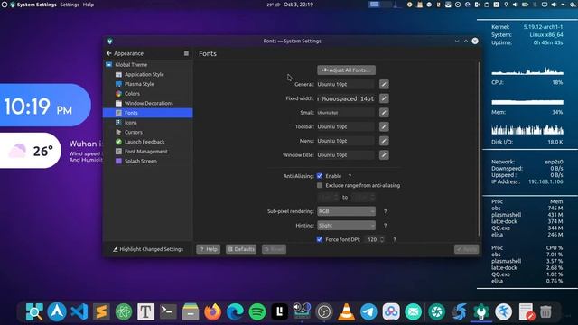
Task: Expand hidden system tray icons arrow
Action: pos(563,5)
